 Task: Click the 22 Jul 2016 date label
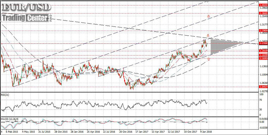point(109,132)
